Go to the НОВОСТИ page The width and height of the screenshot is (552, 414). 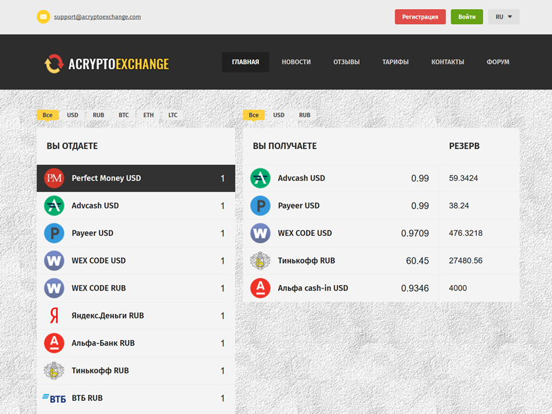(296, 62)
